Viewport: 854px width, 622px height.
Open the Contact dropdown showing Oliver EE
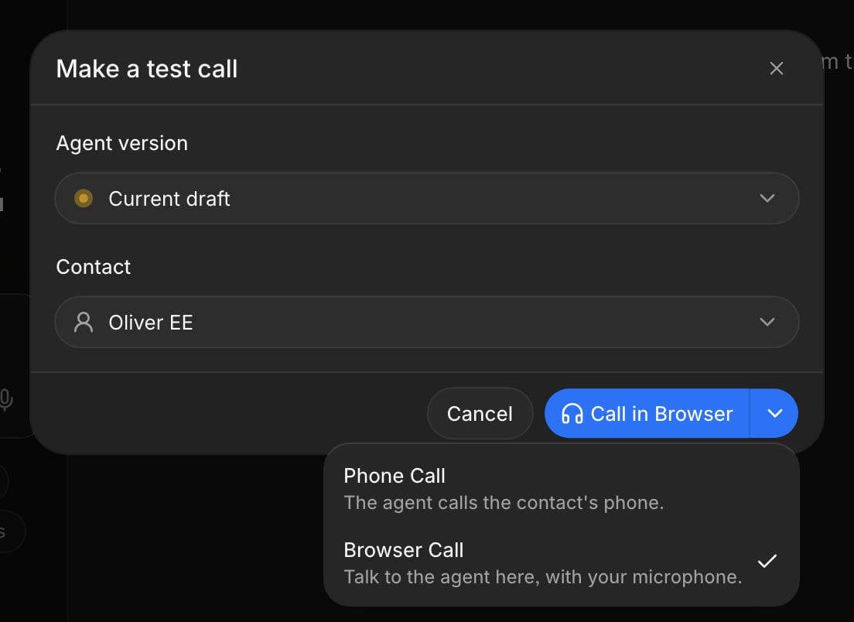point(427,322)
